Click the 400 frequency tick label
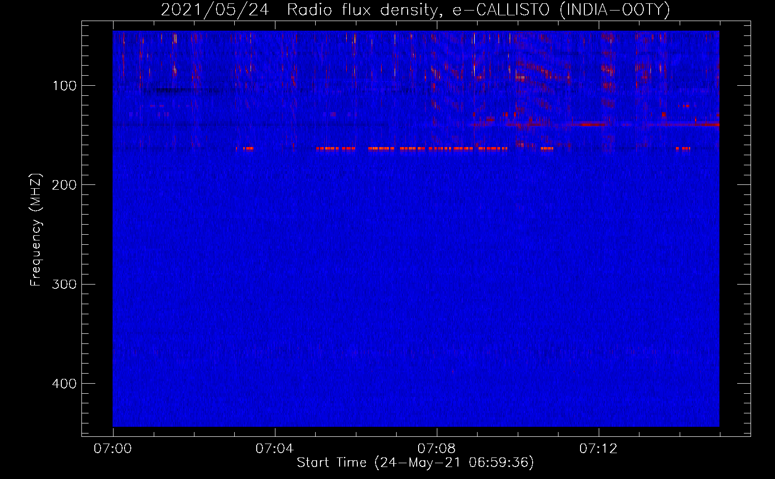Image resolution: width=775 pixels, height=479 pixels. coord(64,384)
